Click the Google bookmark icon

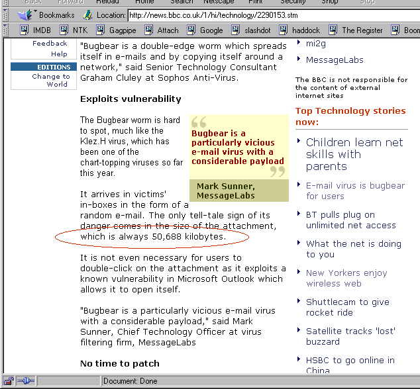pos(191,30)
